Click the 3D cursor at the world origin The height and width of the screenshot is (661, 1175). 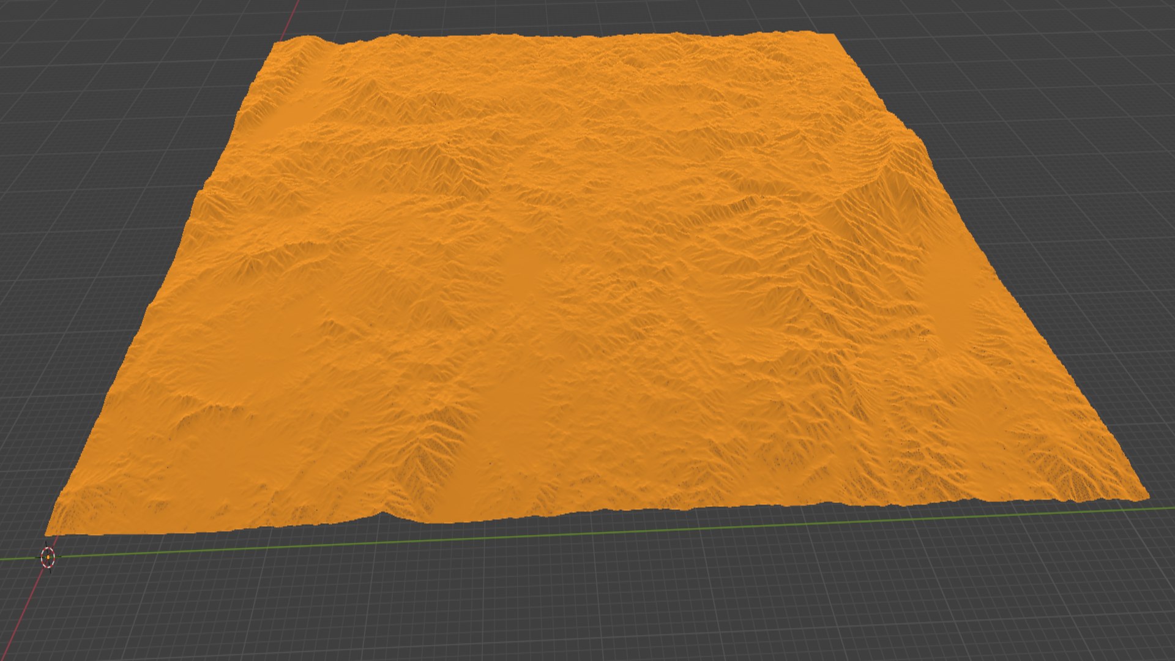pyautogui.click(x=48, y=557)
